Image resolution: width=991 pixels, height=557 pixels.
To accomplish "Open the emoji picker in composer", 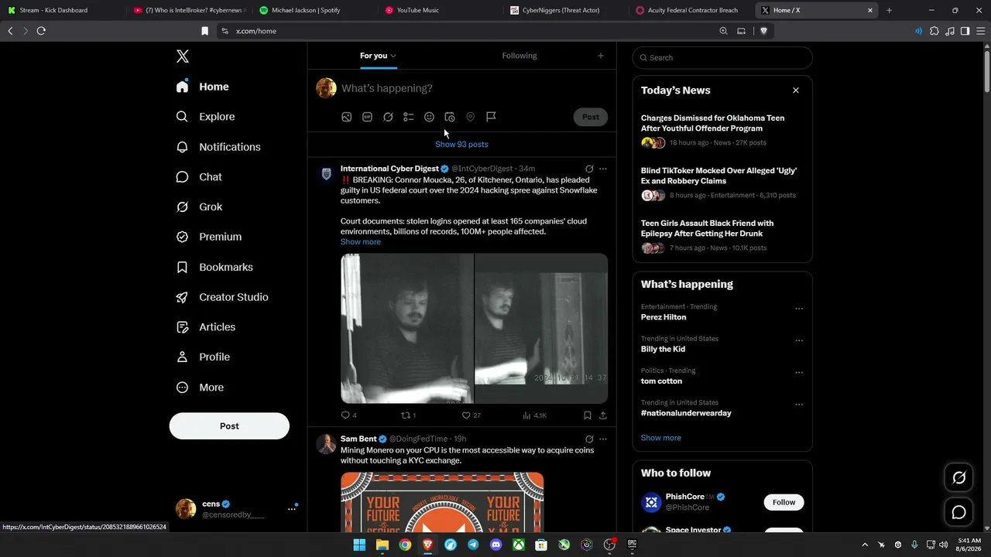I will (x=429, y=117).
